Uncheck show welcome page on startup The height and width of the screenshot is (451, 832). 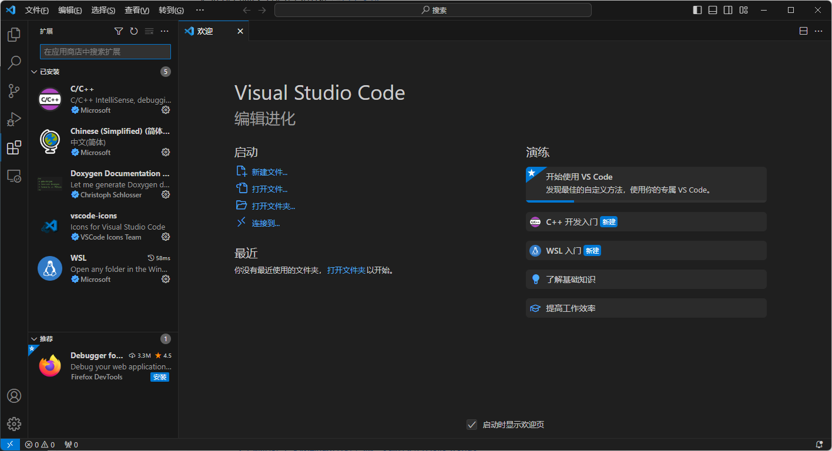(472, 425)
